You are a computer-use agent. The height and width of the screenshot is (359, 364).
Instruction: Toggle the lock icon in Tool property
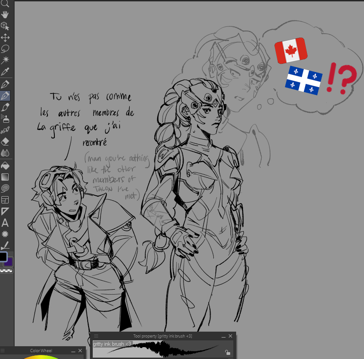pyautogui.click(x=227, y=352)
